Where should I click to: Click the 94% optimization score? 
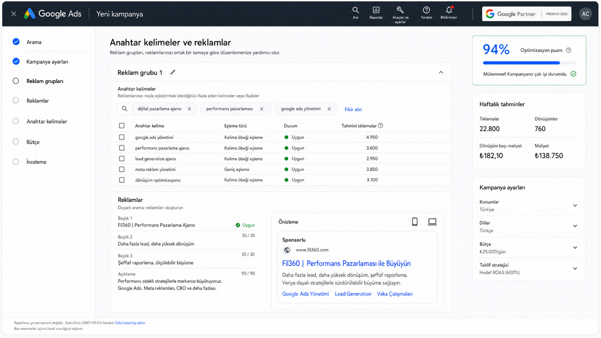pos(496,50)
